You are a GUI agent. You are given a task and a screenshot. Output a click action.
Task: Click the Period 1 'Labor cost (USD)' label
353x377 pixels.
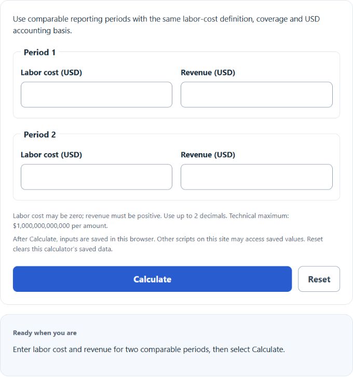[x=51, y=73]
